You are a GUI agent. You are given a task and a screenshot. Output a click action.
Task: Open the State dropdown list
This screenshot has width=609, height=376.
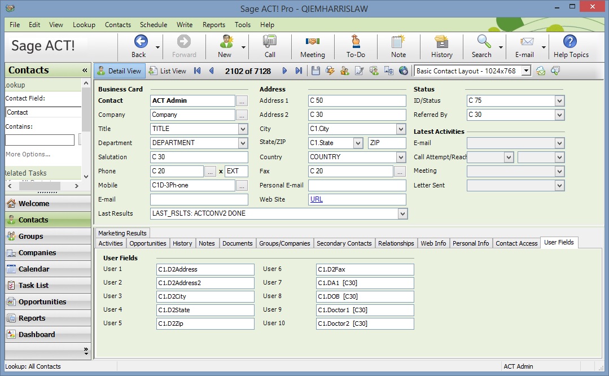point(358,143)
